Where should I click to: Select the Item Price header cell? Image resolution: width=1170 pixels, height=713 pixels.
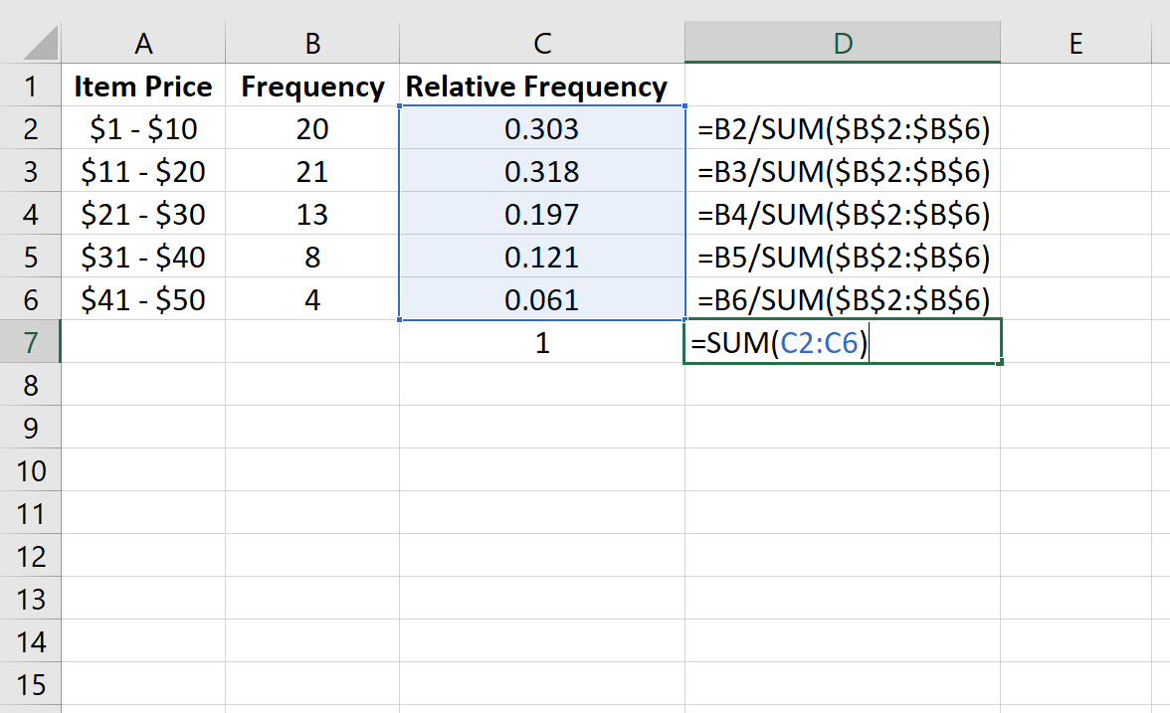(x=143, y=86)
